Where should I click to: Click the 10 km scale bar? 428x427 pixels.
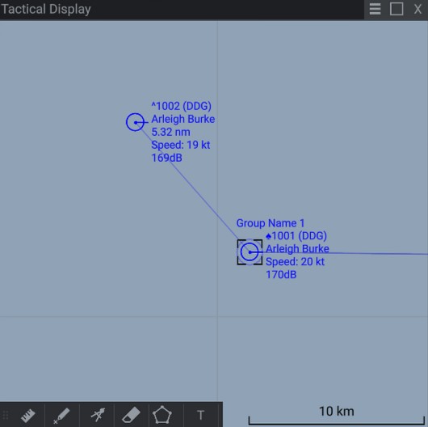pyautogui.click(x=337, y=416)
